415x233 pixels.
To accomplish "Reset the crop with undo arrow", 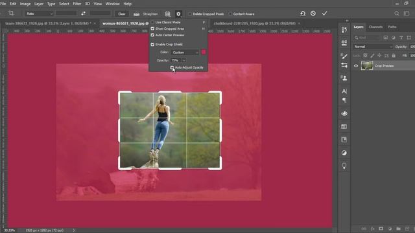I will coord(303,14).
